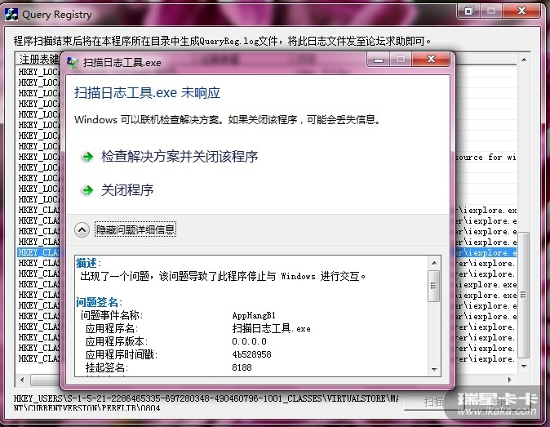
Task: Click up arrow of problem details scrollbar
Action: (434, 263)
